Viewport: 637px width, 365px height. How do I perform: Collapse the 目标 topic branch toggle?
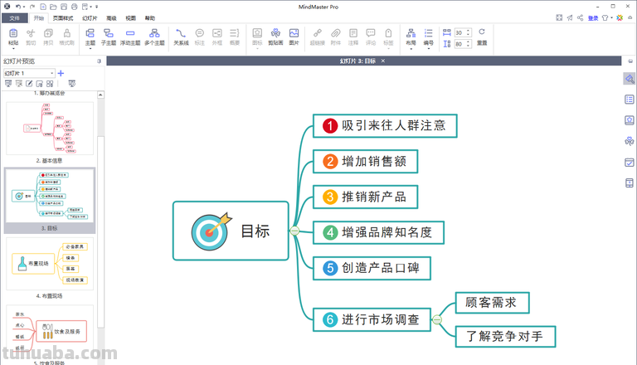(294, 231)
